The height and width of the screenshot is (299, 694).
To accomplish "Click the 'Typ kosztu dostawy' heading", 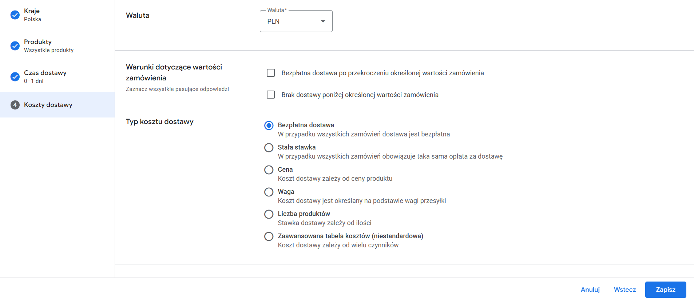I will coord(160,121).
